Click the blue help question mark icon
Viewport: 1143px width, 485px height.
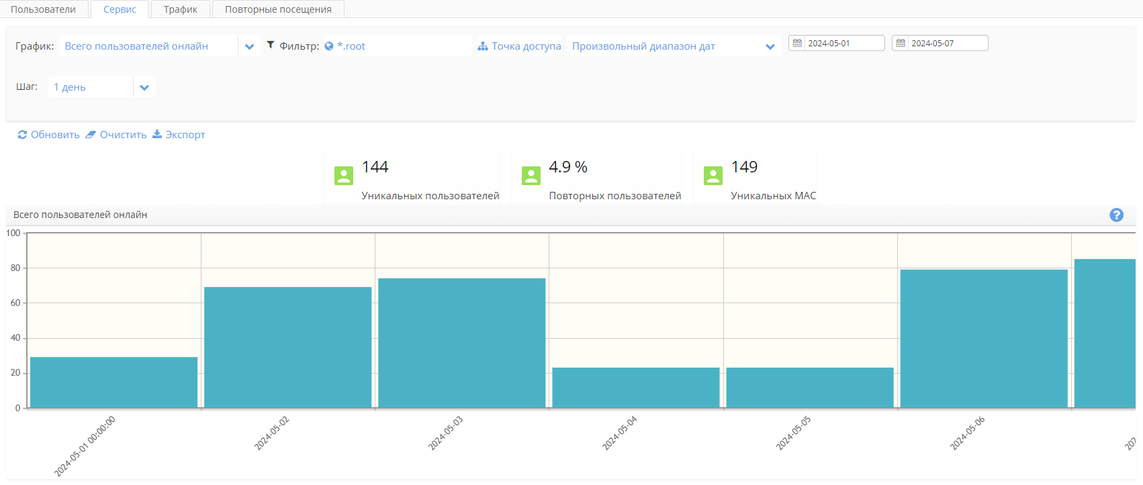click(1116, 215)
